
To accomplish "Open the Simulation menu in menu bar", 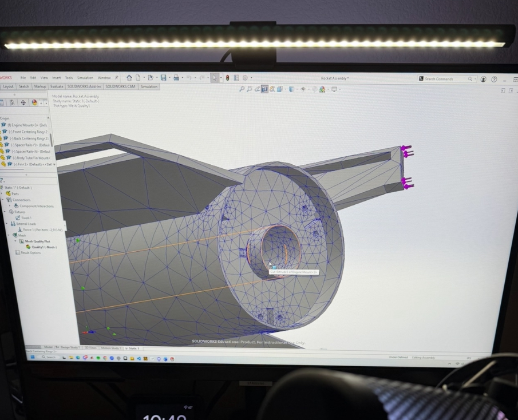I will (x=85, y=78).
